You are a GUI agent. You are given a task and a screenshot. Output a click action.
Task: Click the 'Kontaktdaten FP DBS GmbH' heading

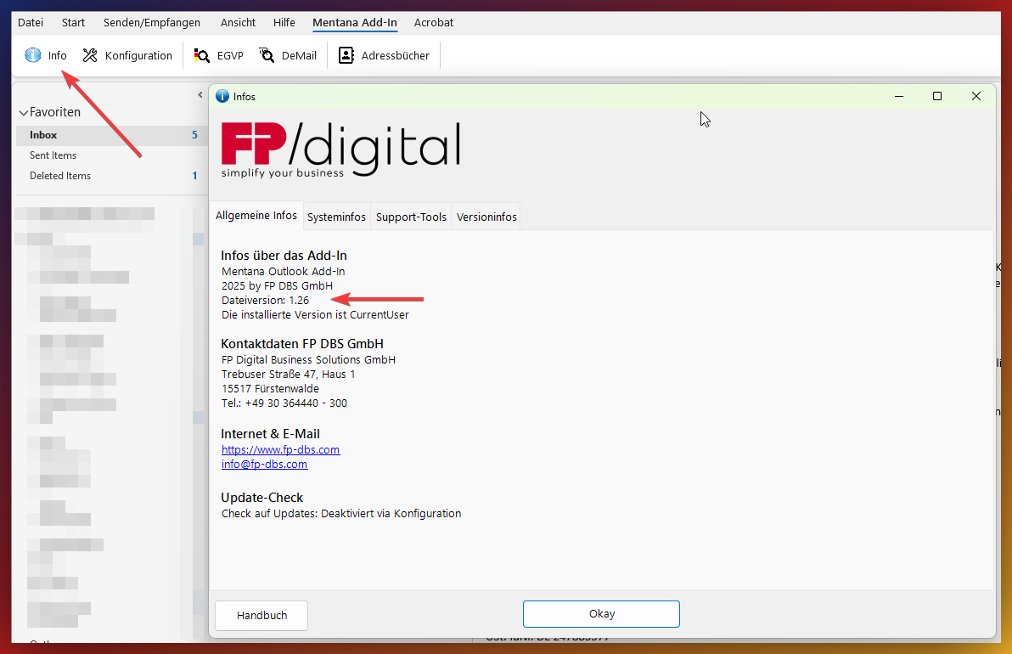point(302,344)
